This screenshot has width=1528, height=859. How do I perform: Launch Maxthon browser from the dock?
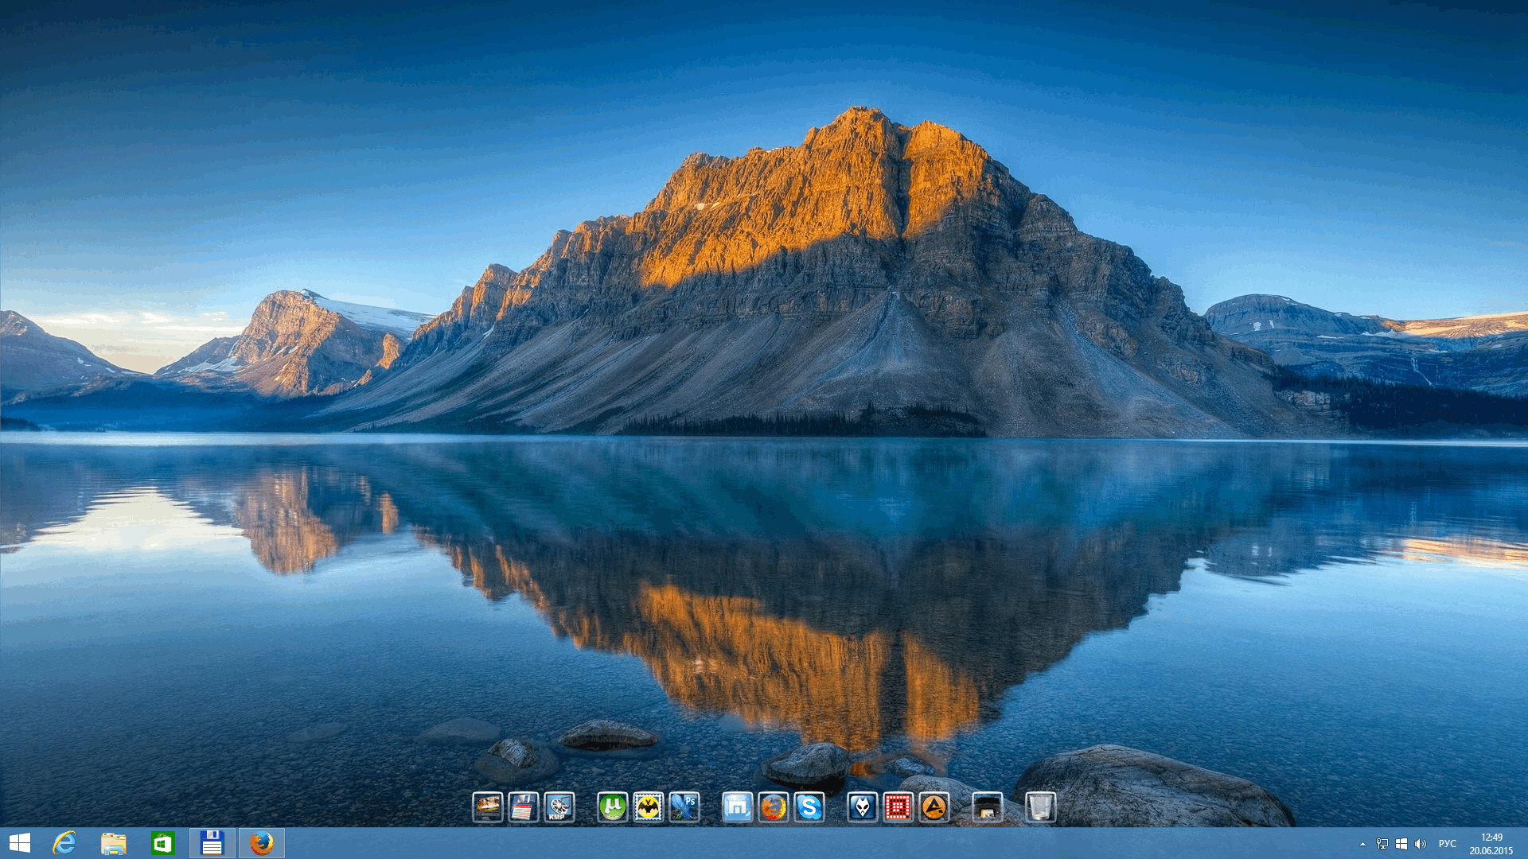tap(737, 807)
